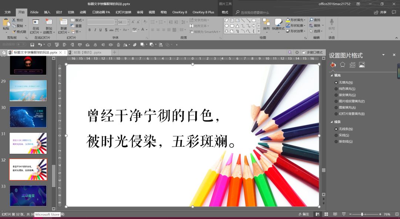Collapse the Fill (填充) section
This screenshot has width=400, height=219.
click(331, 75)
